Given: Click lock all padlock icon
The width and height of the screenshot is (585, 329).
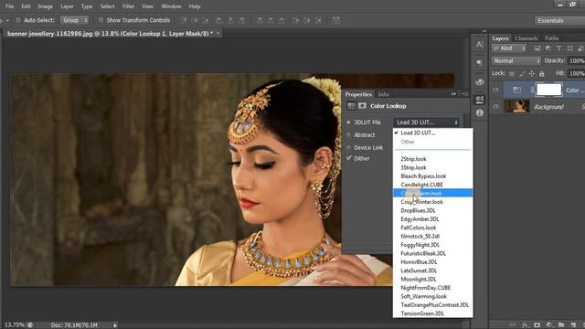Looking at the screenshot, I should pyautogui.click(x=541, y=73).
